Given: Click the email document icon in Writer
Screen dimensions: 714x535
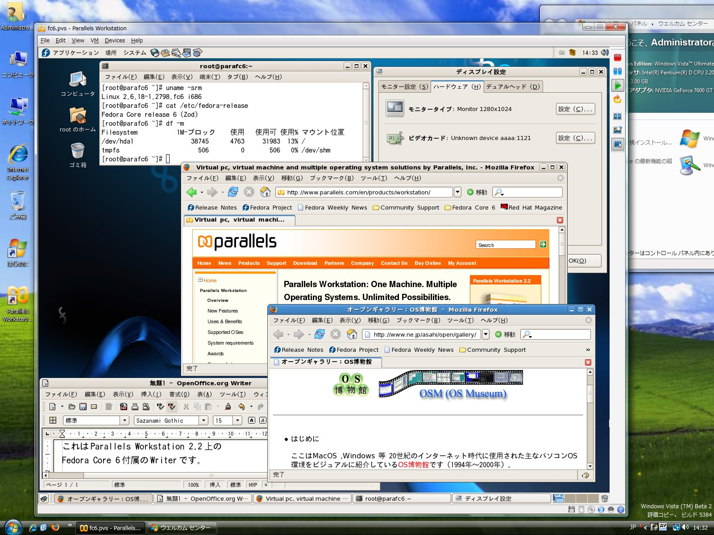Looking at the screenshot, I should tap(94, 407).
